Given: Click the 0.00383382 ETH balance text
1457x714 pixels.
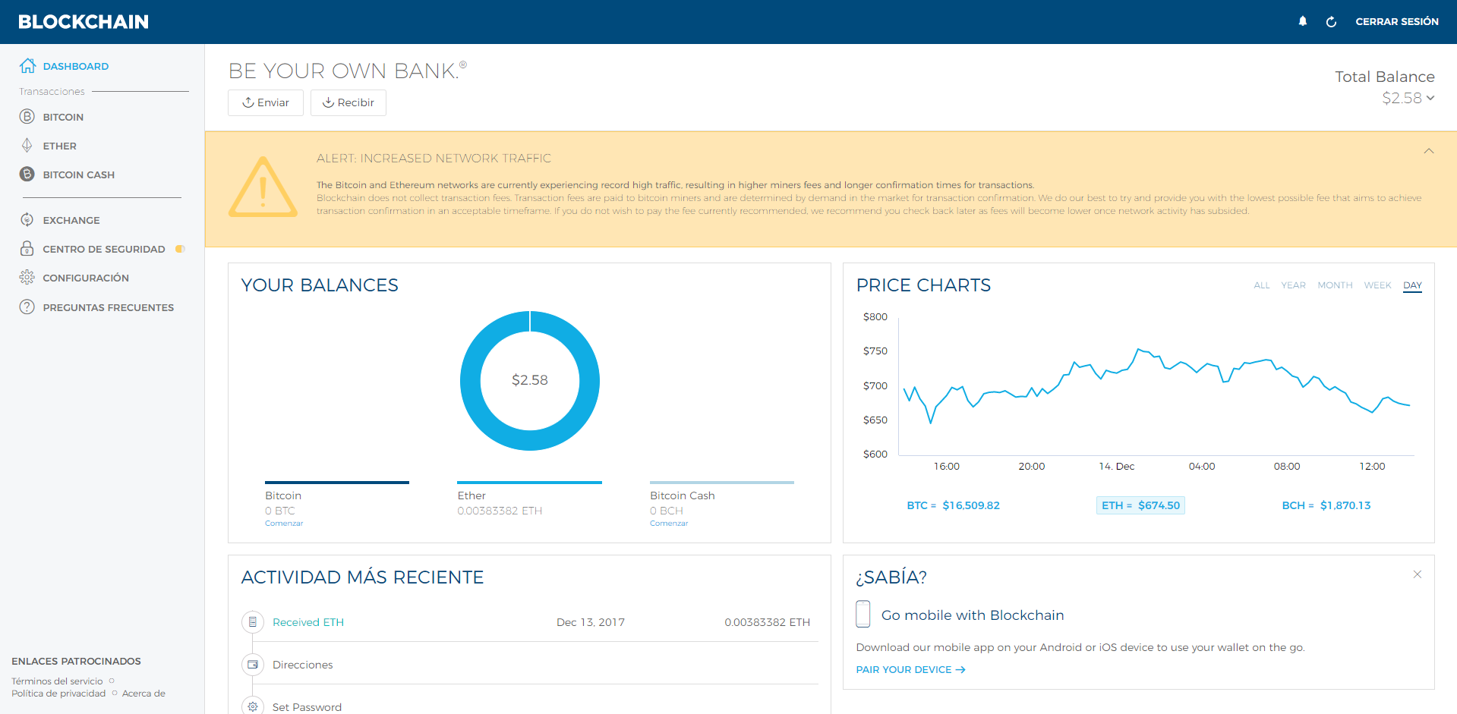Looking at the screenshot, I should (x=500, y=511).
